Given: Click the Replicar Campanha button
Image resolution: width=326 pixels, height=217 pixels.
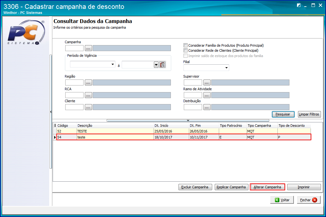Looking at the screenshot, I should pos(231,187).
